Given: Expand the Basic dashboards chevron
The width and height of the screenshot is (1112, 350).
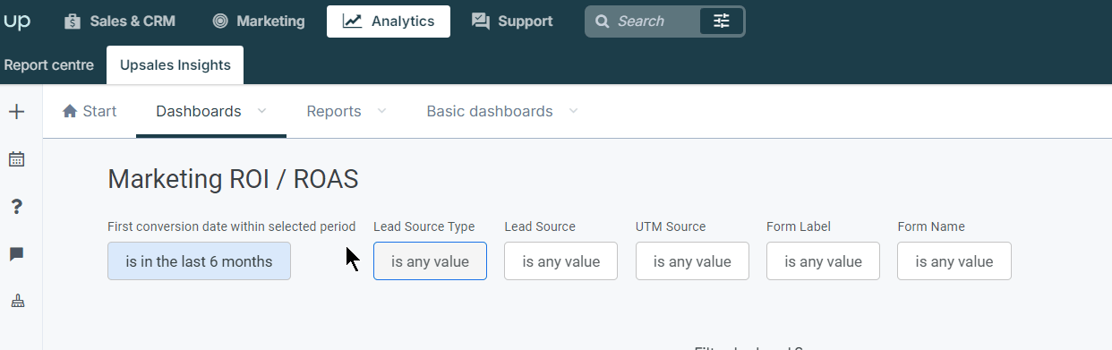Looking at the screenshot, I should click(574, 111).
